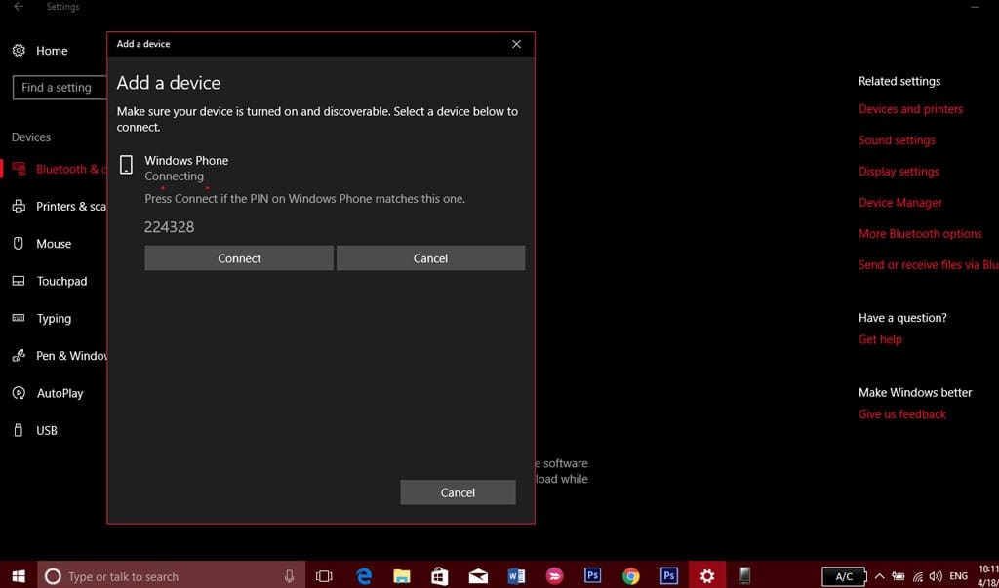This screenshot has height=588, width=999.
Task: Open the Mouse settings section
Action: click(54, 244)
